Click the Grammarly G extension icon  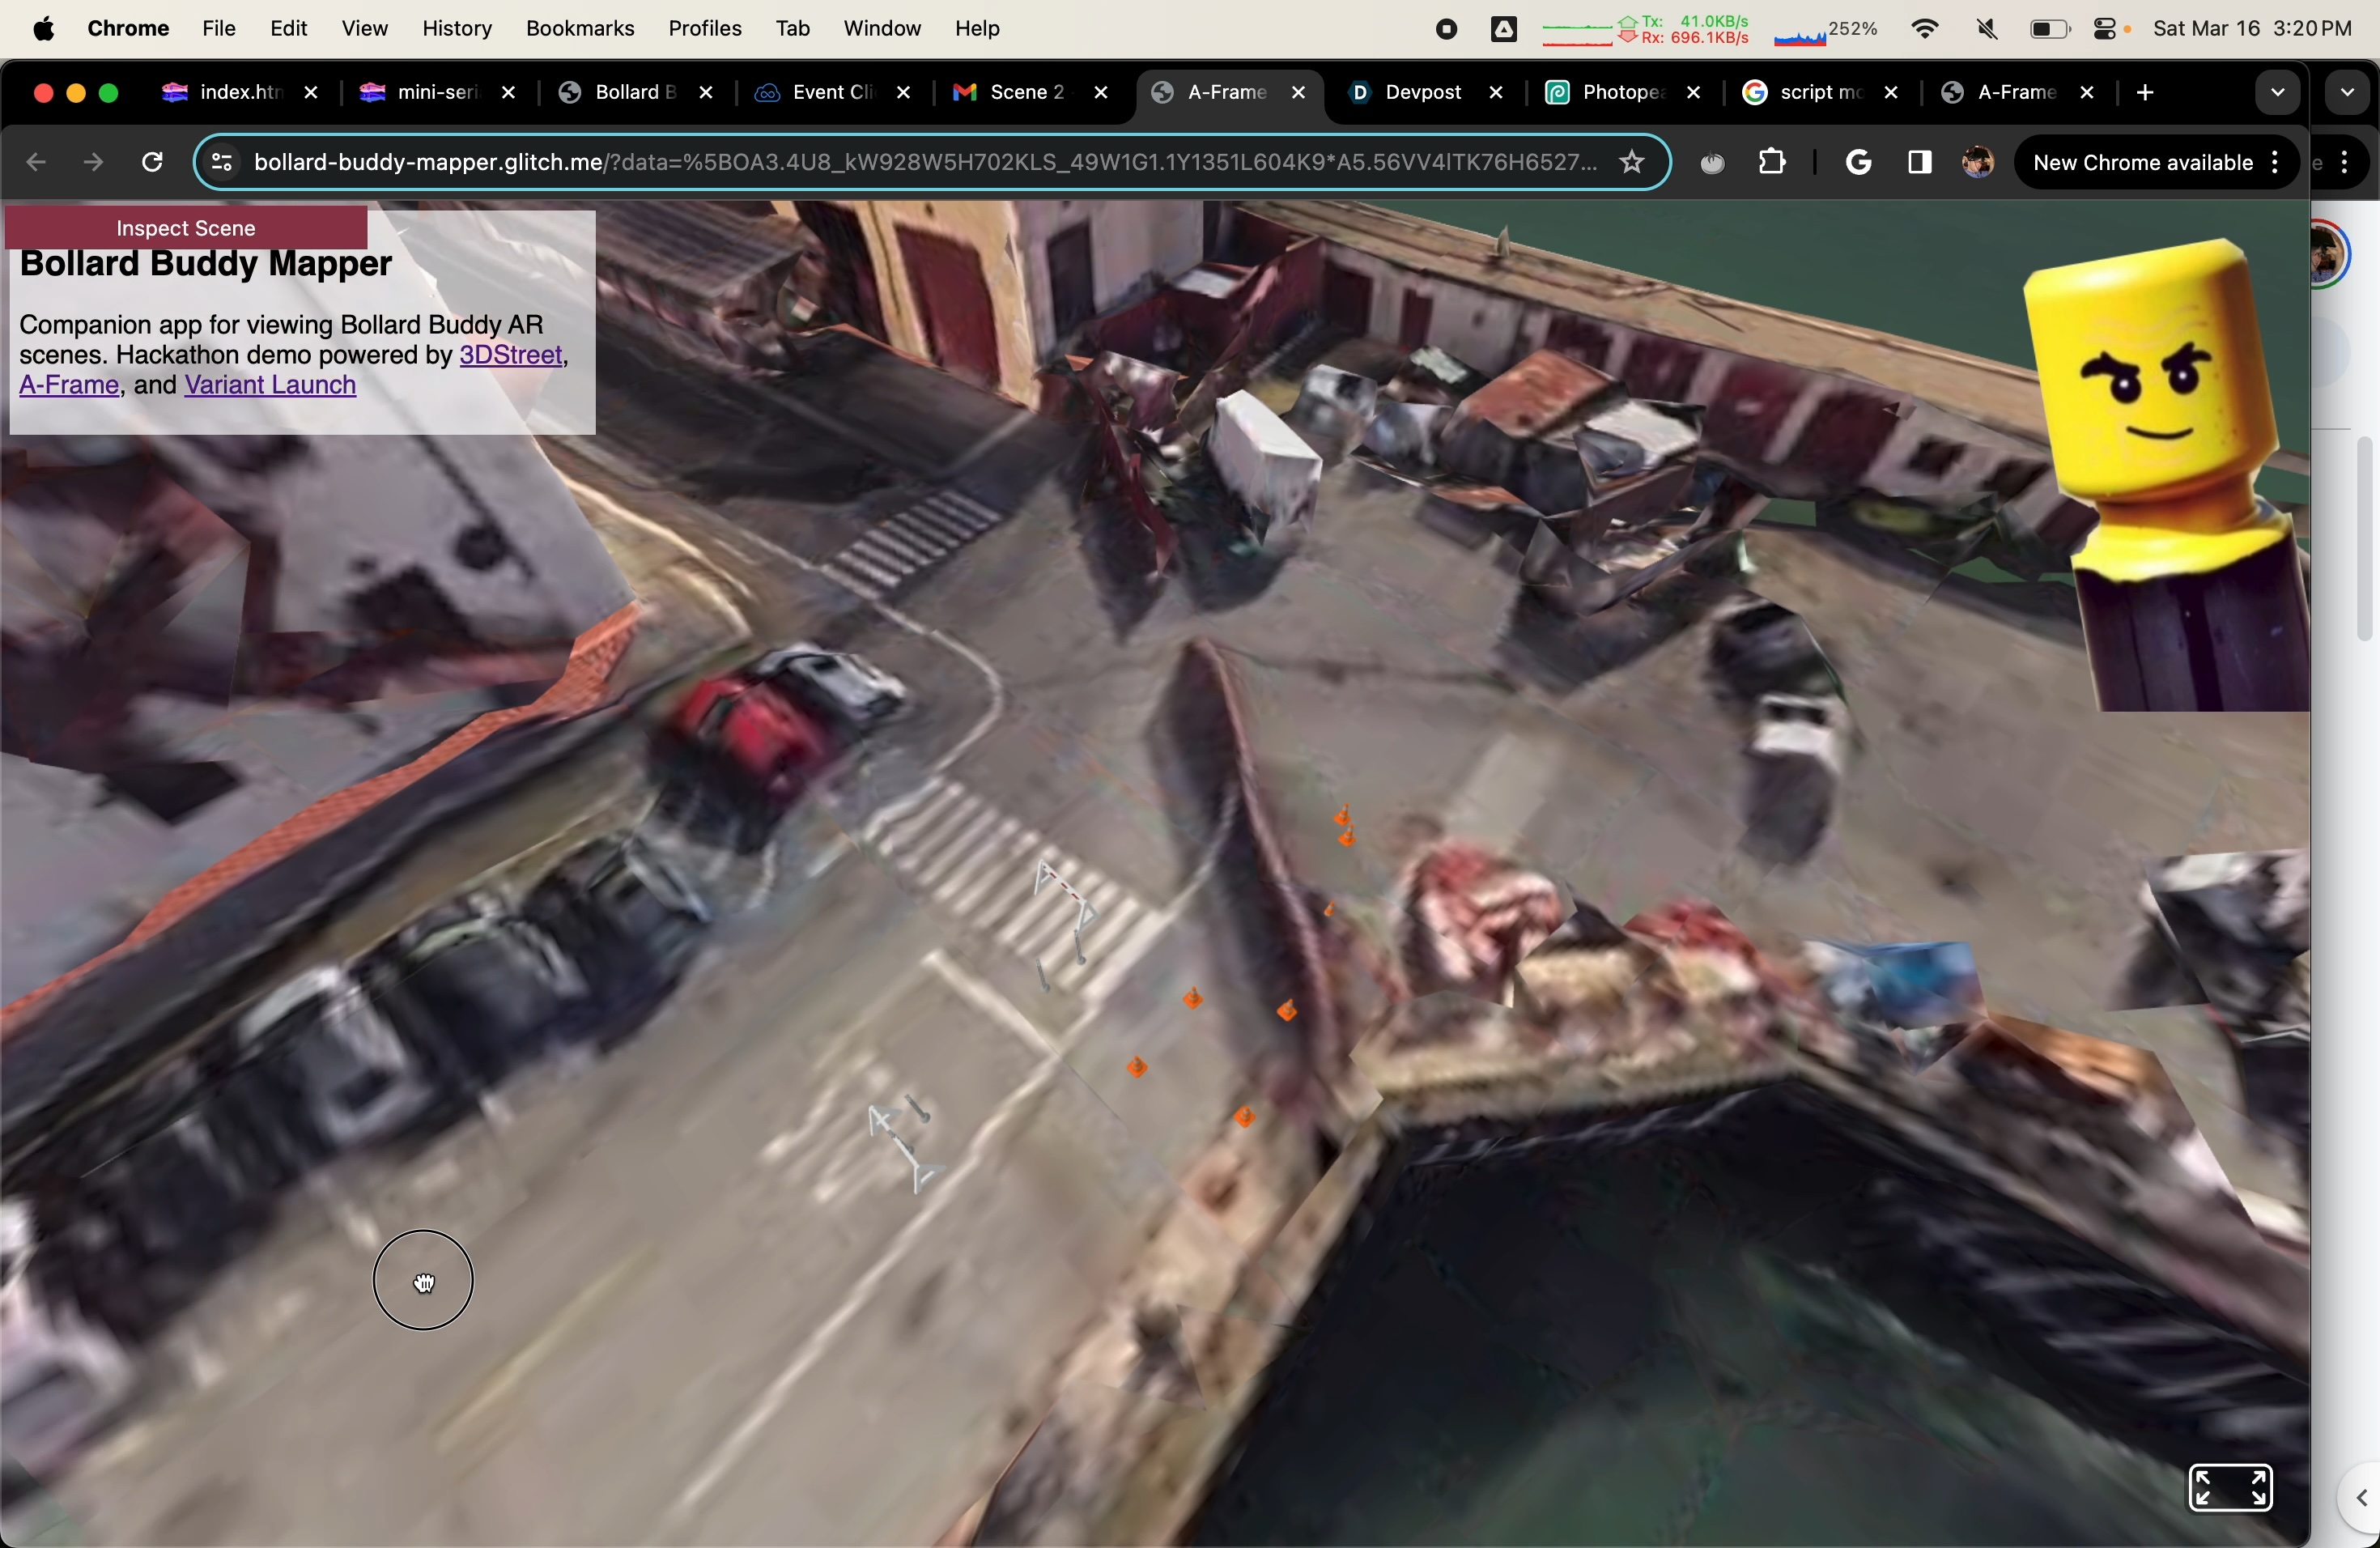point(1858,162)
